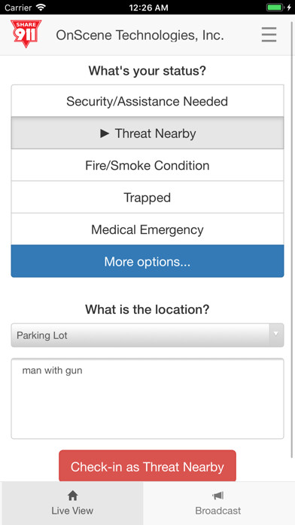Tap the home icon in Live View
The height and width of the screenshot is (525, 295).
72,496
